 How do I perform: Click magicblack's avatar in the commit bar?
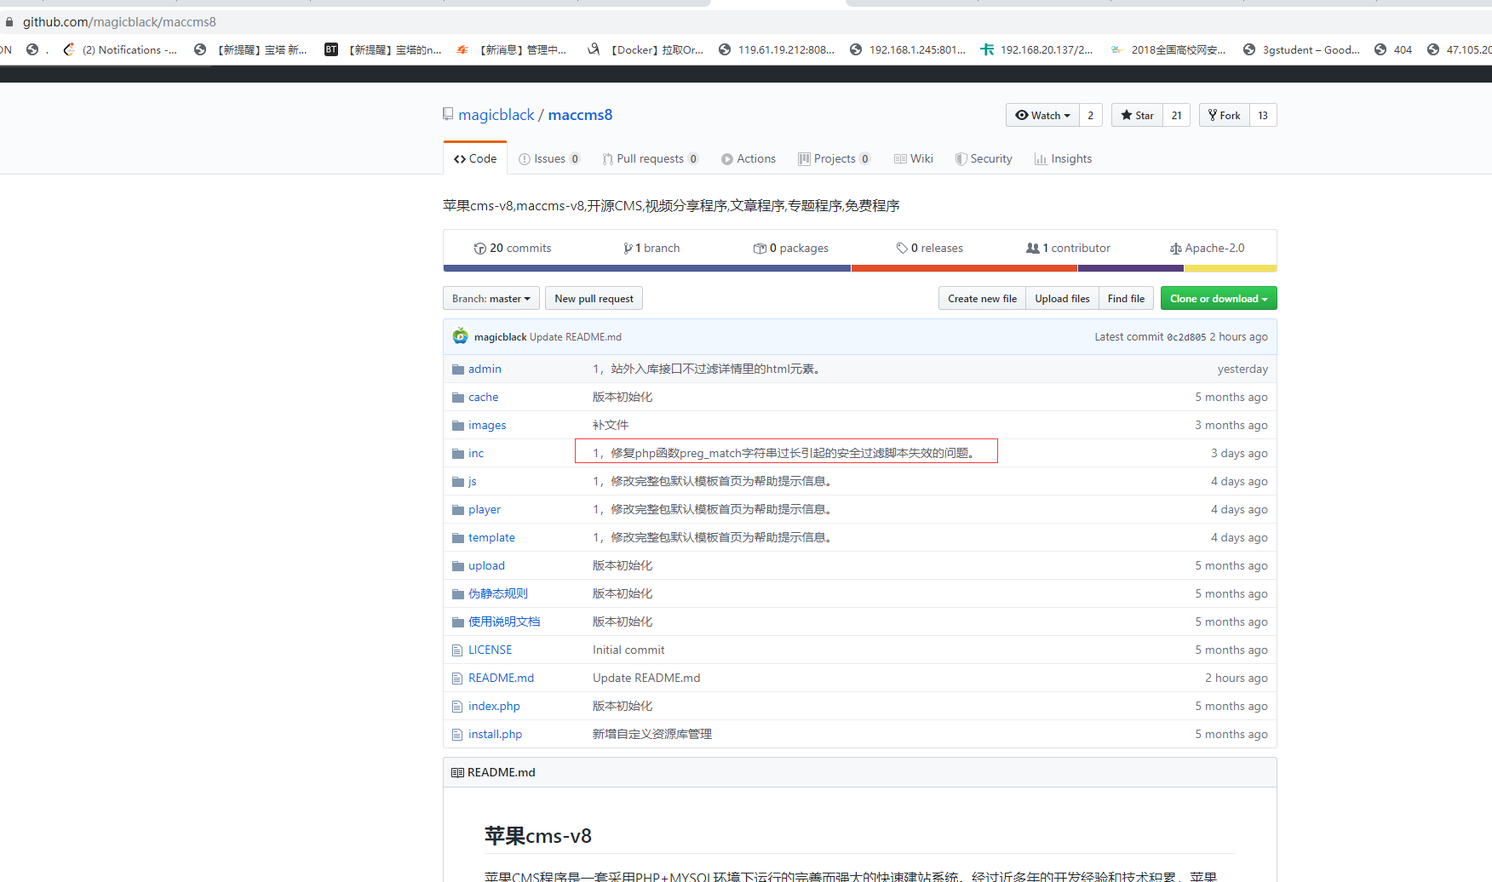click(461, 336)
